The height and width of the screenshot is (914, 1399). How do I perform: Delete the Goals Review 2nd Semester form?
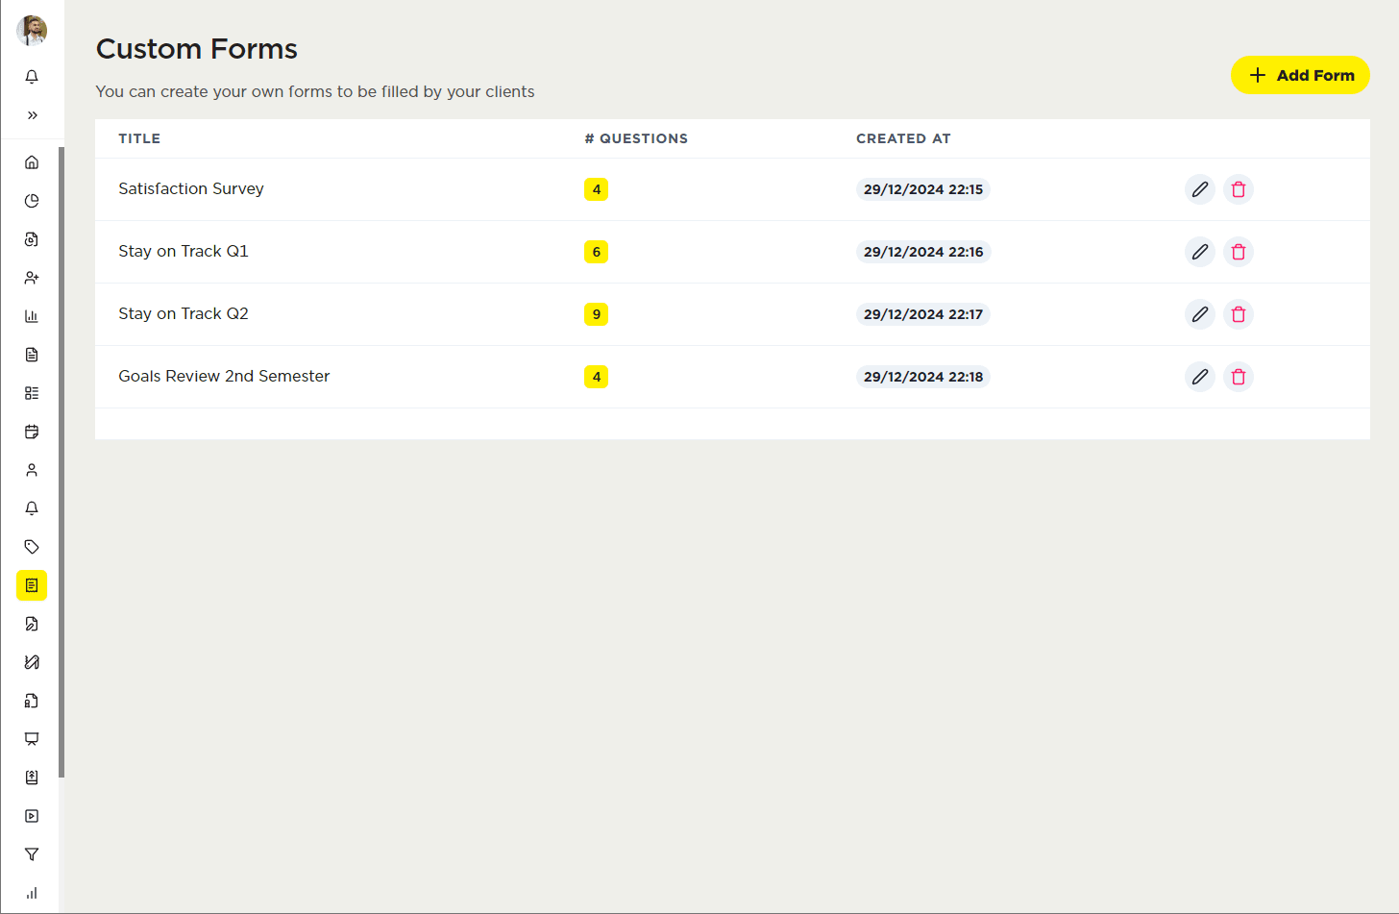point(1238,377)
